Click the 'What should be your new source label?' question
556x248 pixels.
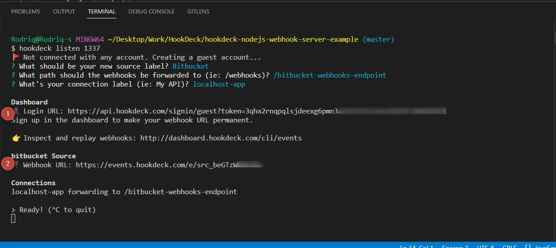coord(94,66)
